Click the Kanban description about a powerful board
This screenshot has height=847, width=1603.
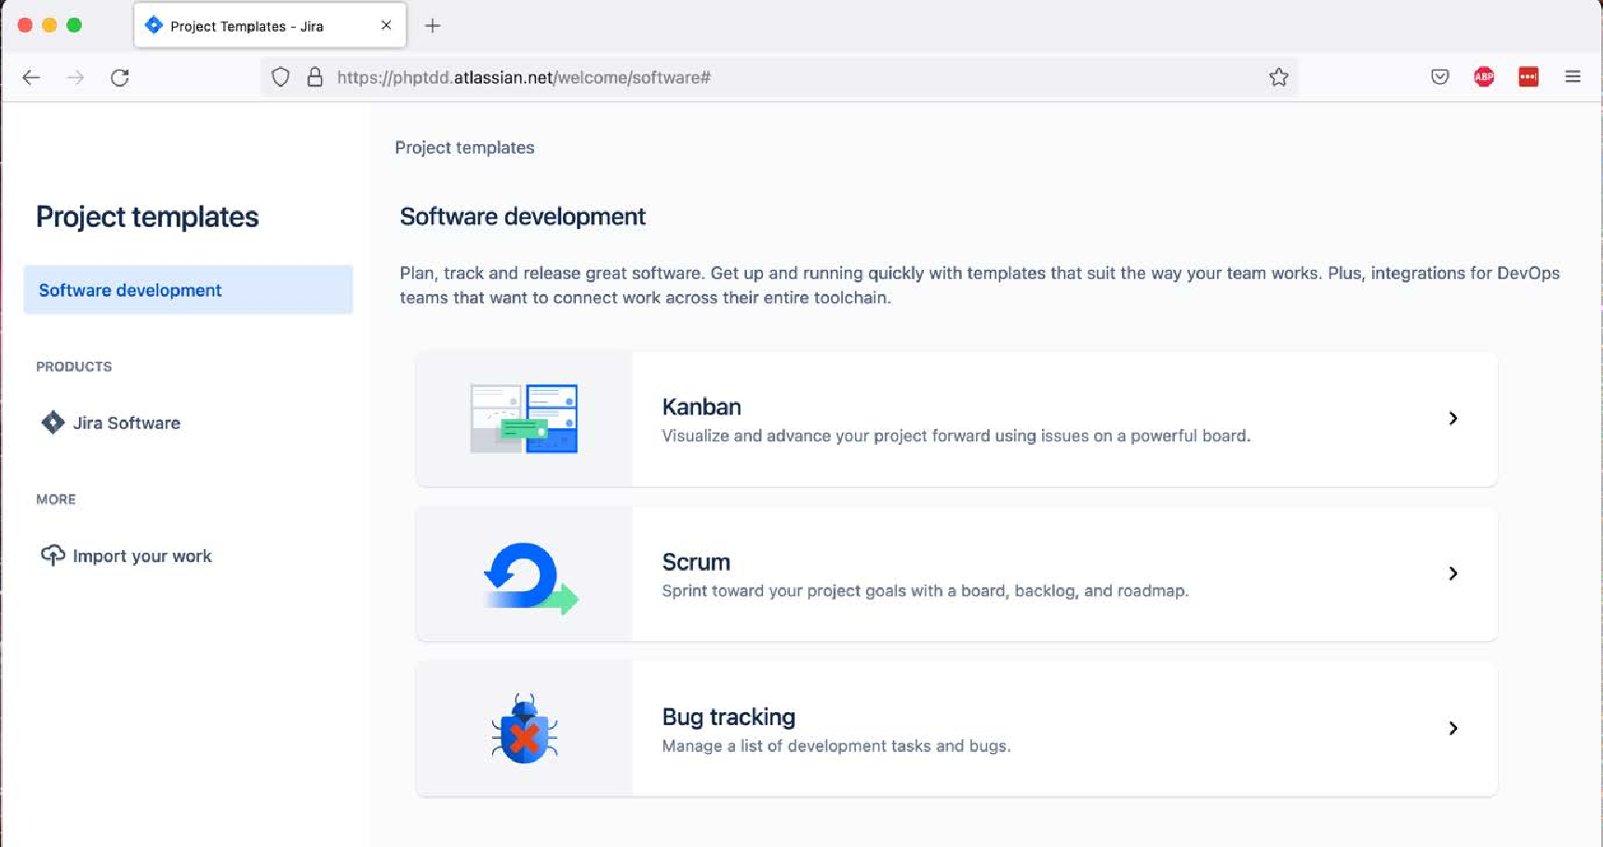(x=956, y=436)
